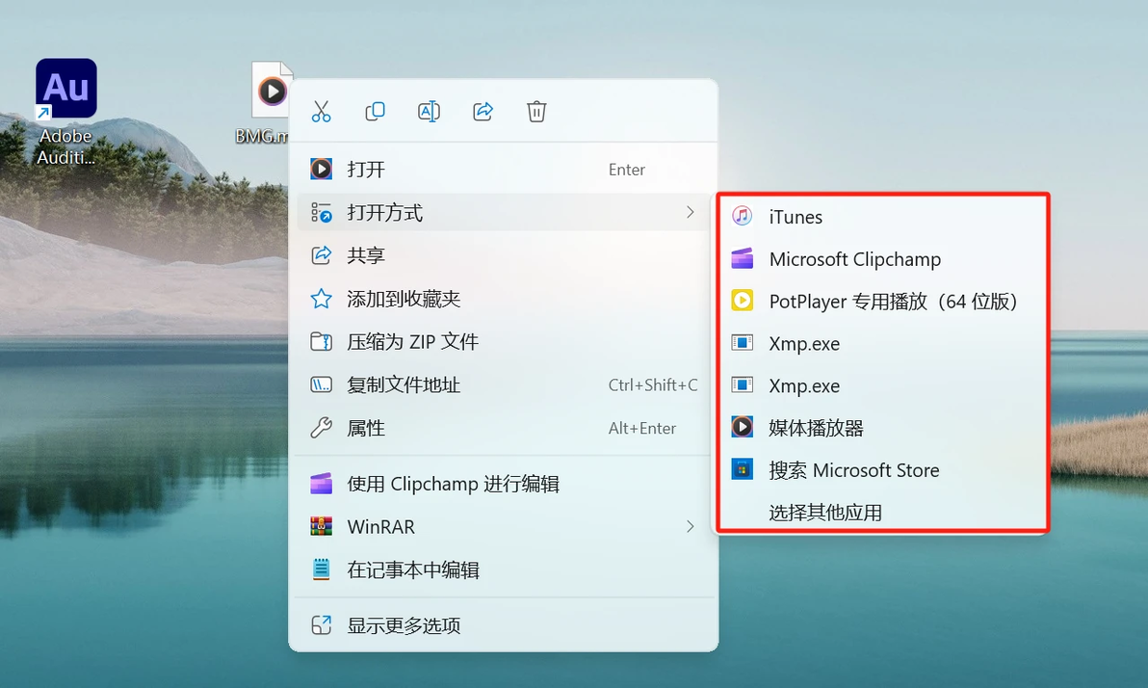Screen dimensions: 1148x688
Task: Click the Clipchamp icon beside 使用 Clipchamp 进行编辑
Action: 321,484
